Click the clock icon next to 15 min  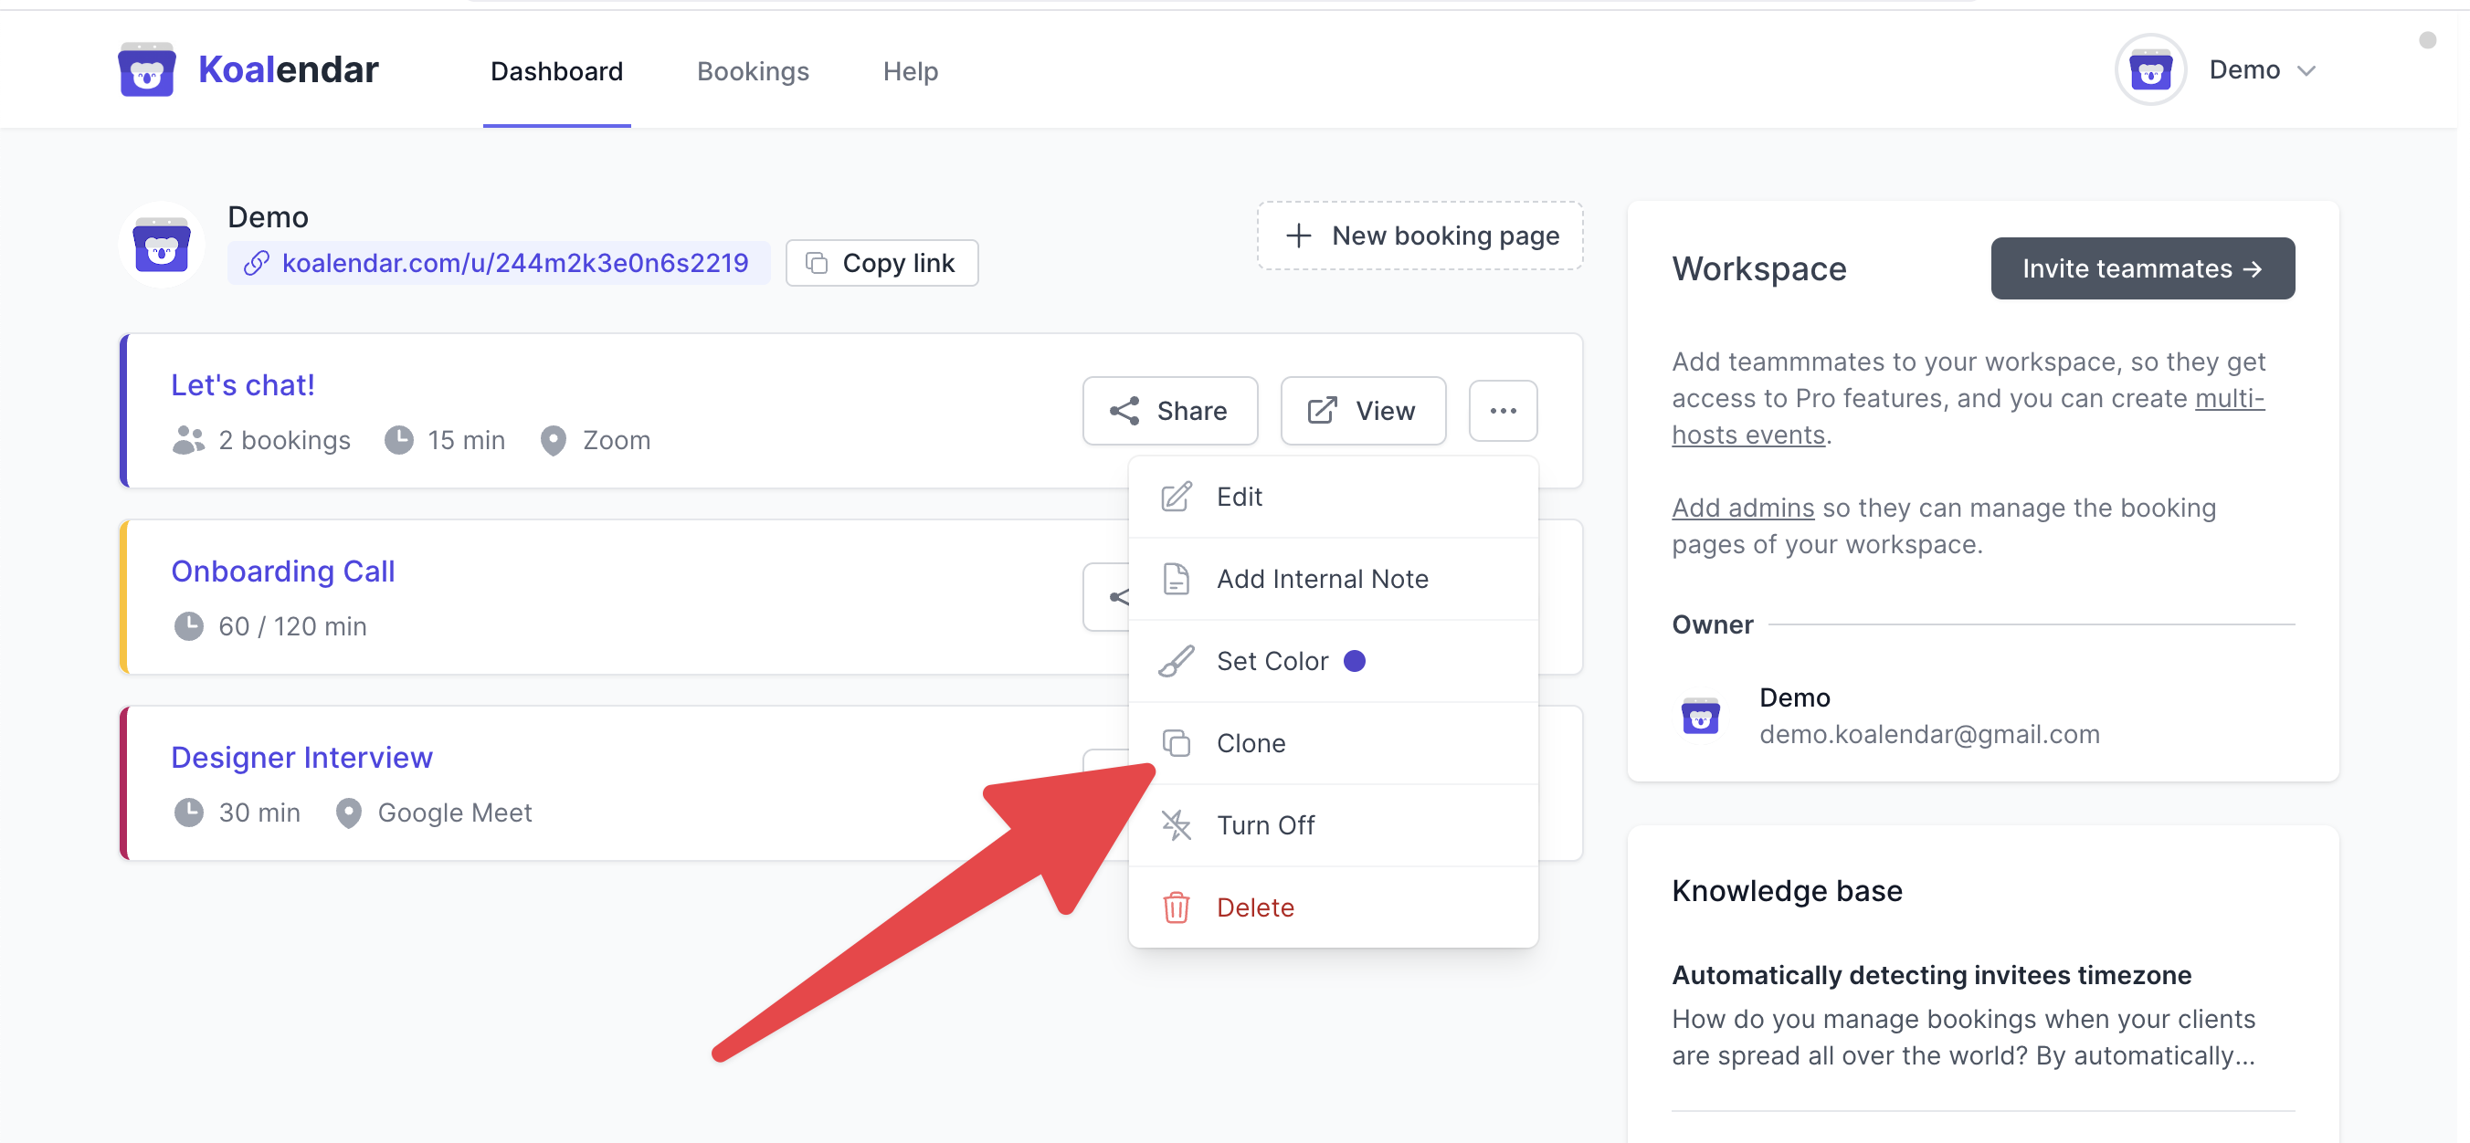[x=399, y=440]
